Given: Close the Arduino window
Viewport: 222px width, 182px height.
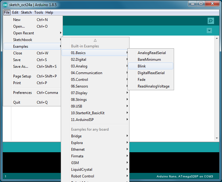Looking at the screenshot, I should tap(212, 4).
